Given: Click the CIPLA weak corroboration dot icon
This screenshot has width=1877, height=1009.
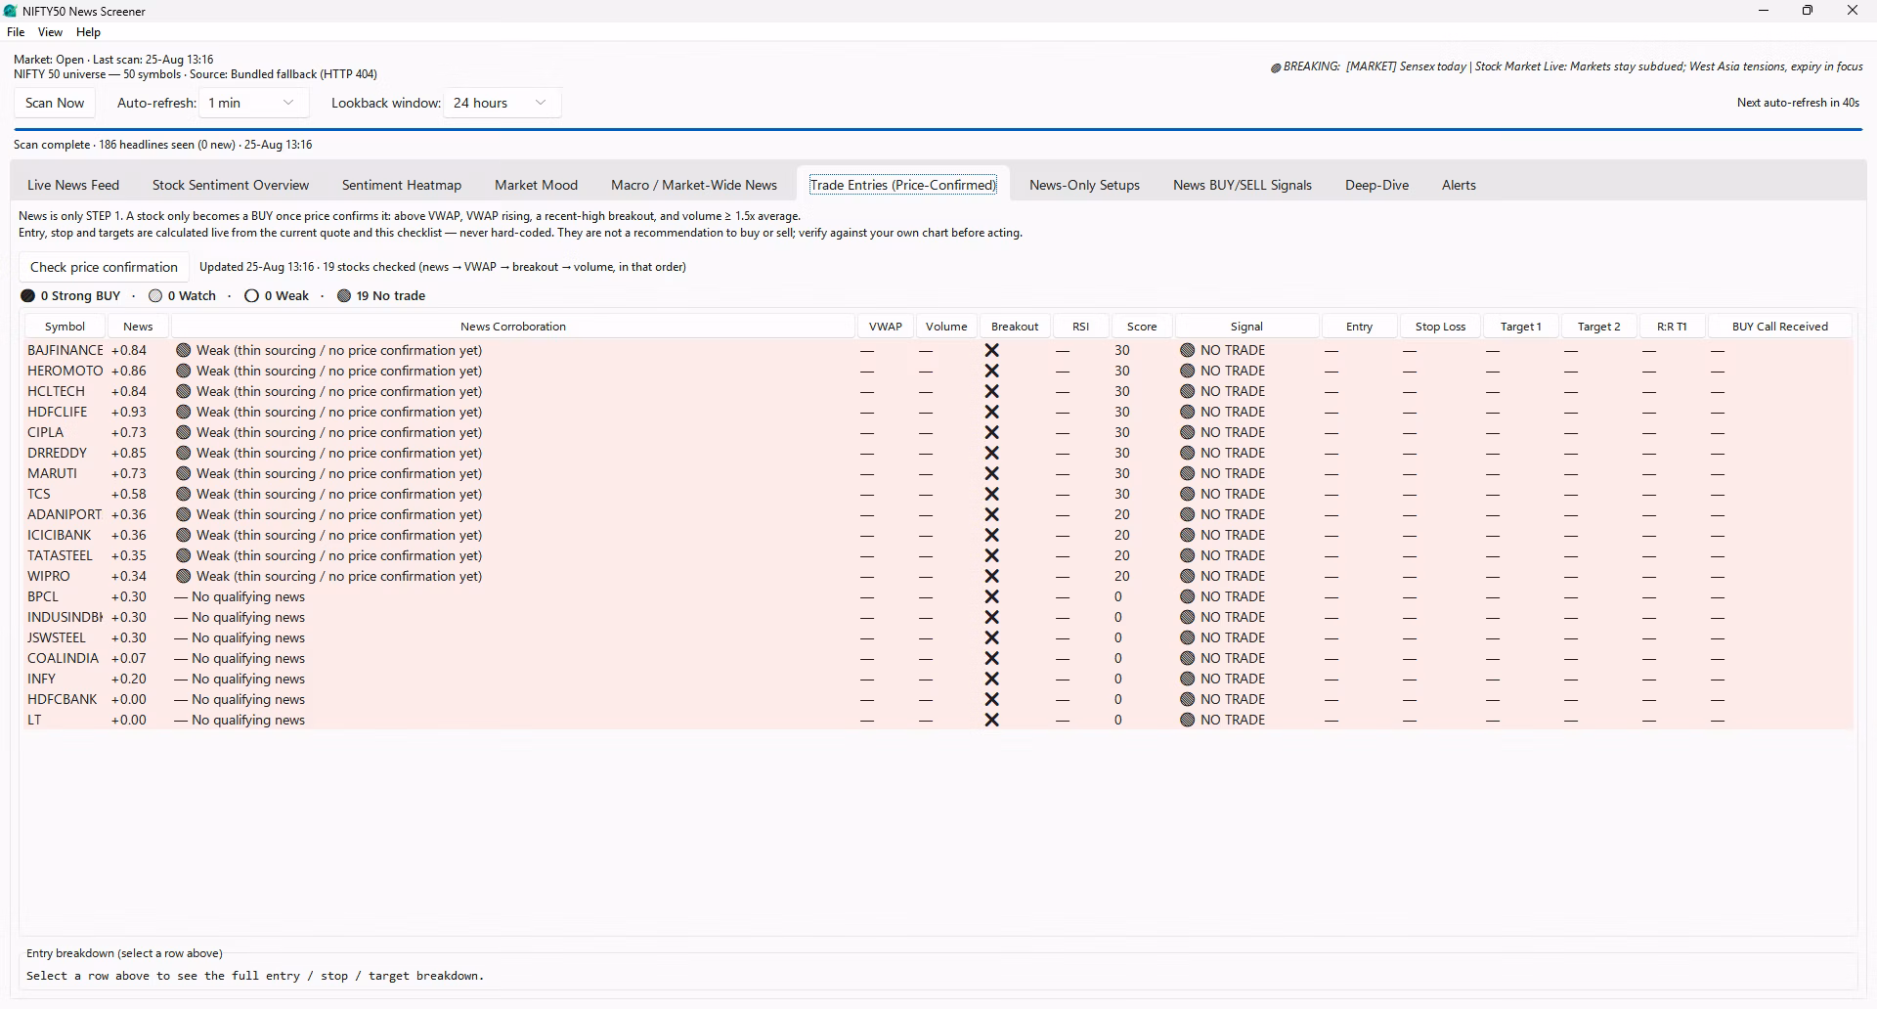Looking at the screenshot, I should [183, 432].
